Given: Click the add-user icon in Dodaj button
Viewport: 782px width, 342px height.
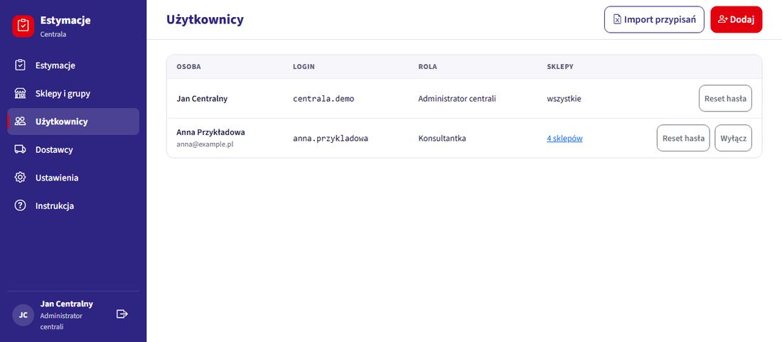Looking at the screenshot, I should point(723,19).
